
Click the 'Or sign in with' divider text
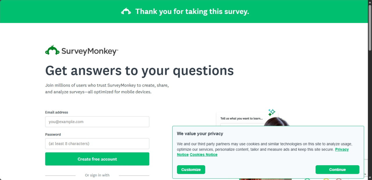pos(97,175)
